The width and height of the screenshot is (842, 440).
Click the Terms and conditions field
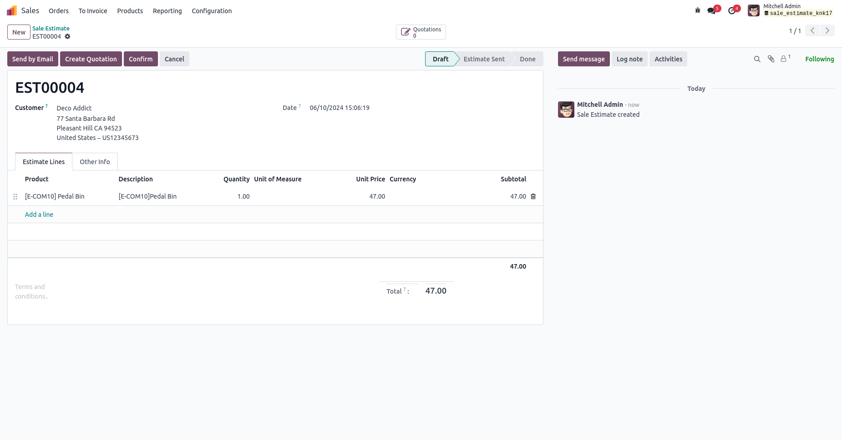(x=32, y=291)
